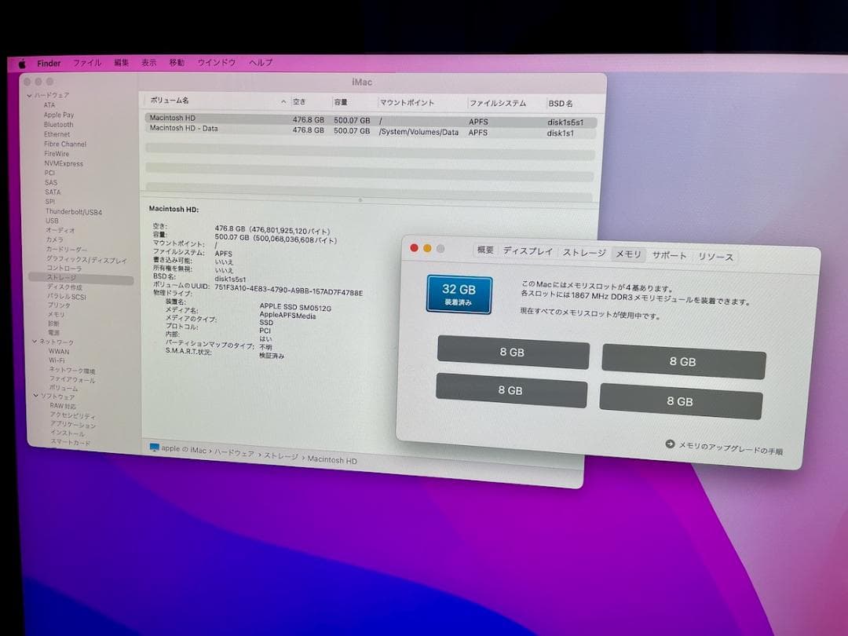Open the ファイル menu

[x=86, y=63]
